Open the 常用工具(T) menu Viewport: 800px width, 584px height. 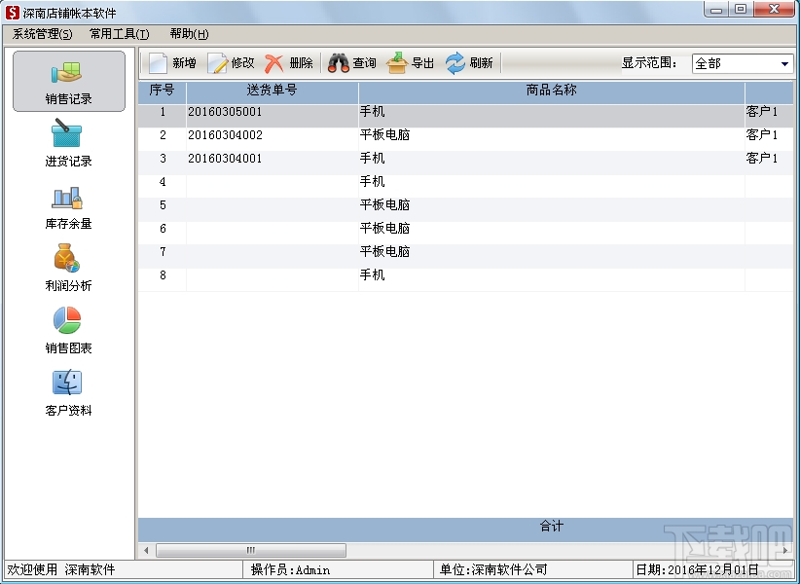point(120,34)
